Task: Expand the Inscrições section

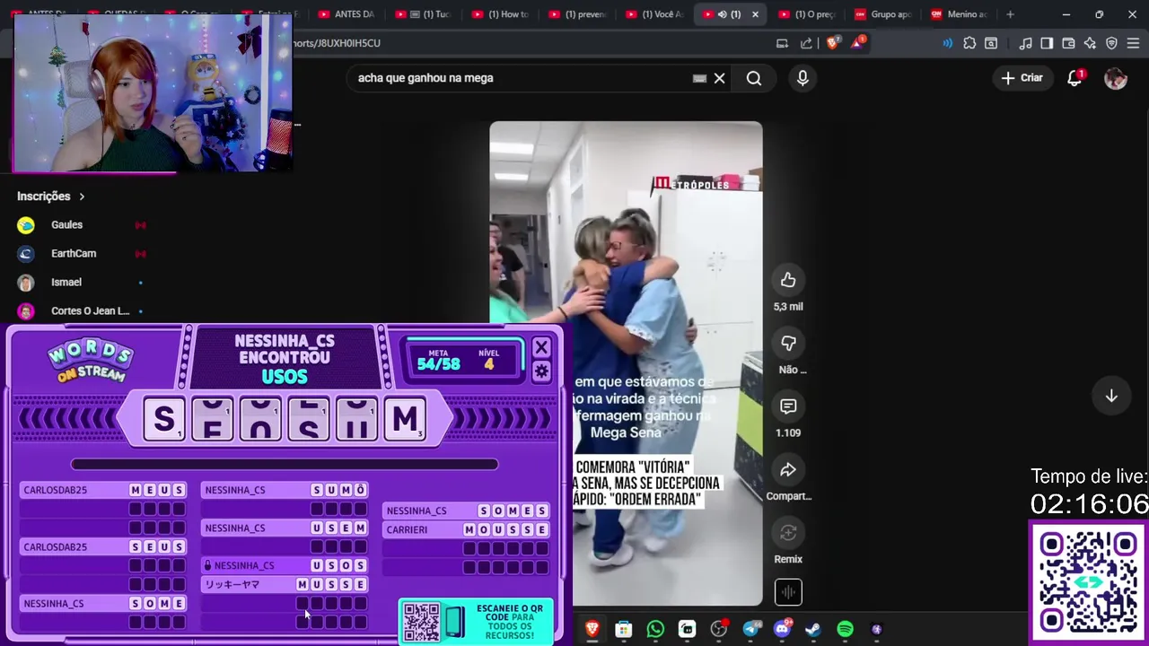Action: click(51, 196)
